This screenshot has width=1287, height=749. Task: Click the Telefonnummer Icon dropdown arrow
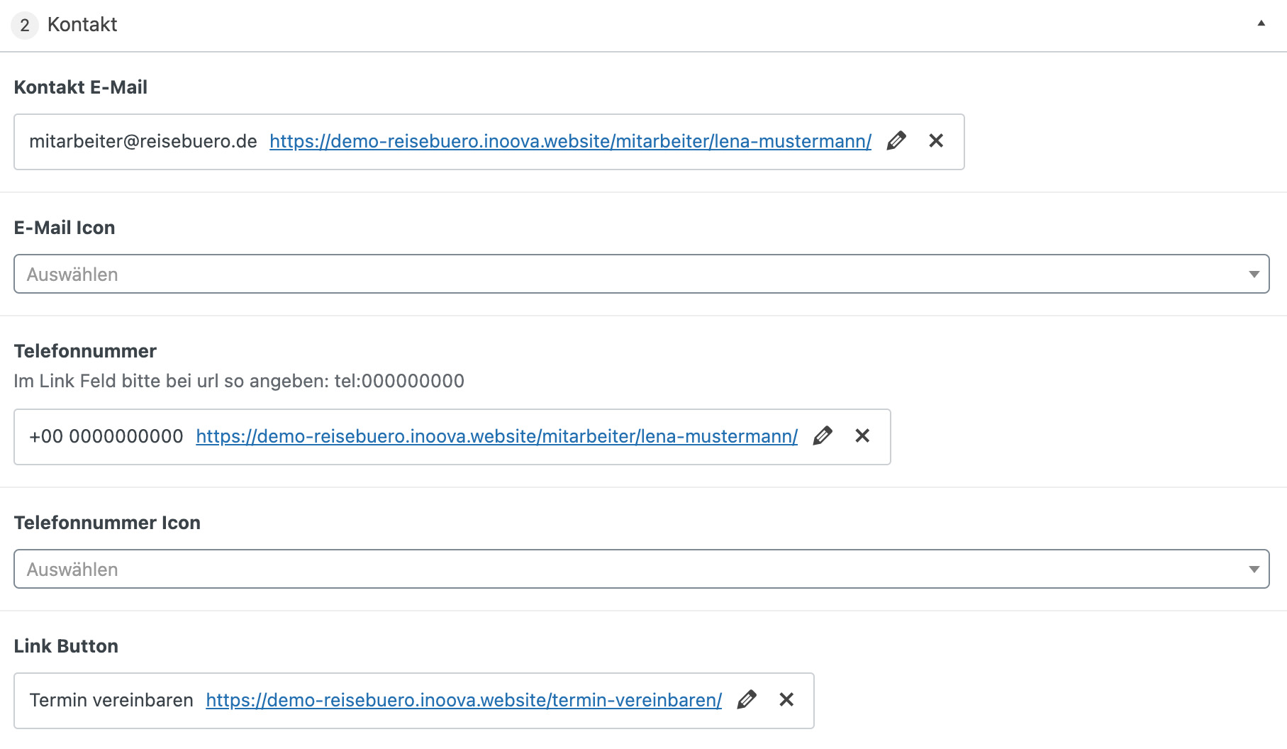point(1254,570)
